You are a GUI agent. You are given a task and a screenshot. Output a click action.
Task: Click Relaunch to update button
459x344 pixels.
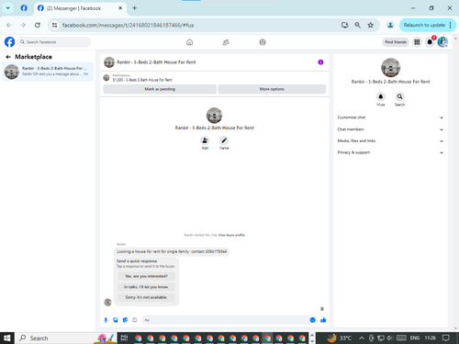(424, 25)
